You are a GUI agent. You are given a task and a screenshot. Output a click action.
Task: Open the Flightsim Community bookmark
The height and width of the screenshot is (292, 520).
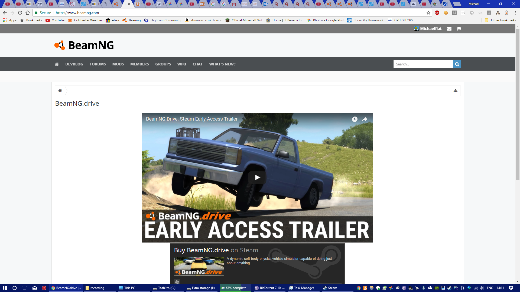point(162,20)
